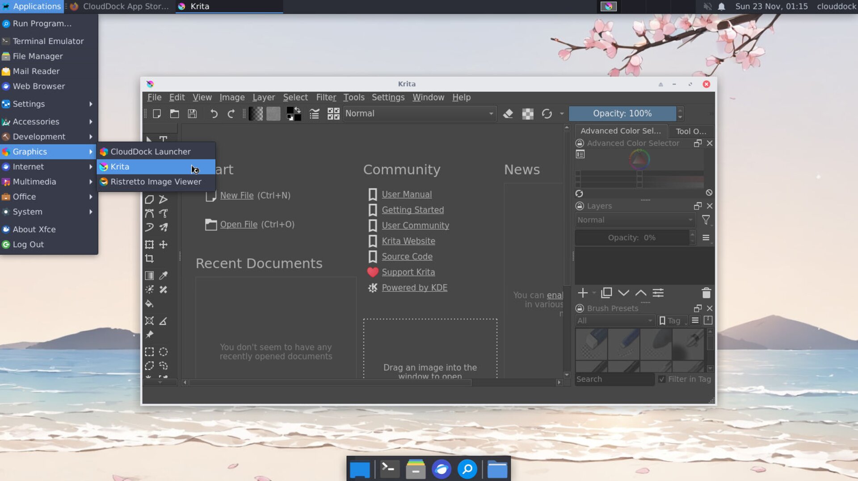
Task: Toggle preserve alpha in the toolbar
Action: (x=528, y=114)
